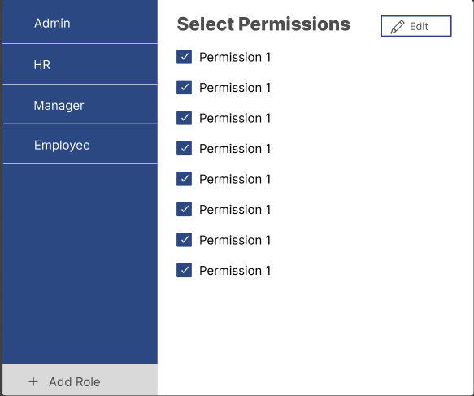Clear the last Permission 1 checkbox
Screen dimensions: 474x396
click(184, 271)
